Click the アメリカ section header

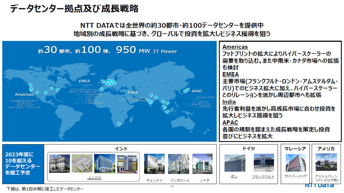click(326, 149)
